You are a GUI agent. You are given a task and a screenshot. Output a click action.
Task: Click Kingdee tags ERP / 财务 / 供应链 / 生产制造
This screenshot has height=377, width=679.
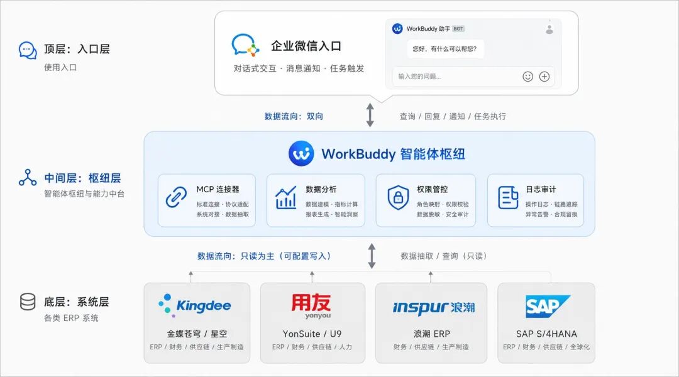pyautogui.click(x=197, y=347)
